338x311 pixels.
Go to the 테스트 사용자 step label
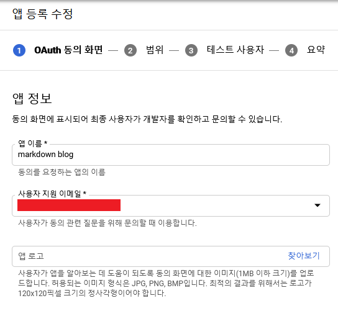pos(235,50)
